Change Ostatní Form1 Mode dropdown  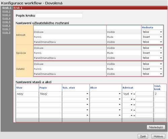coord(152,69)
